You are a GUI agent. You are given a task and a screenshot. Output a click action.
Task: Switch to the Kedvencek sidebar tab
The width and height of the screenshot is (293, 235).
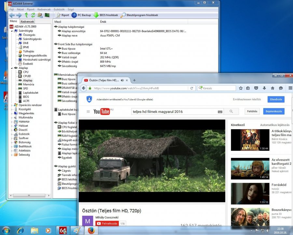(27, 22)
